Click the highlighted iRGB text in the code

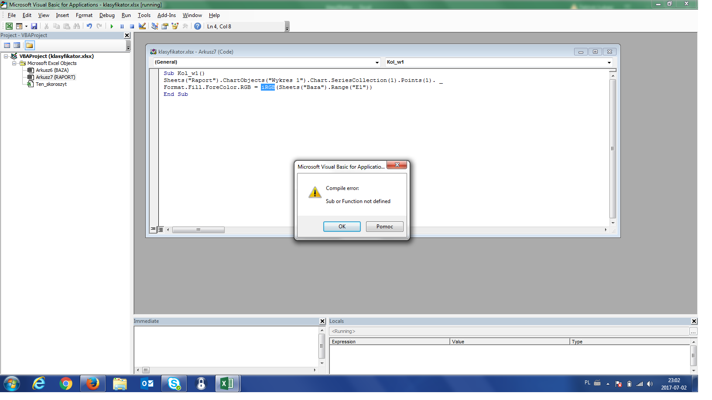coord(268,87)
